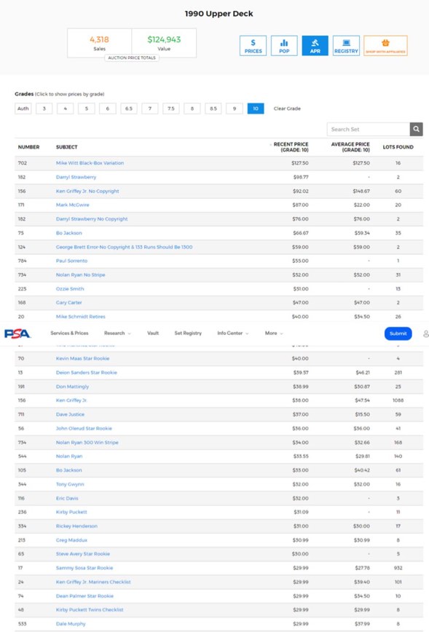Select grade 4 filter

click(x=66, y=108)
